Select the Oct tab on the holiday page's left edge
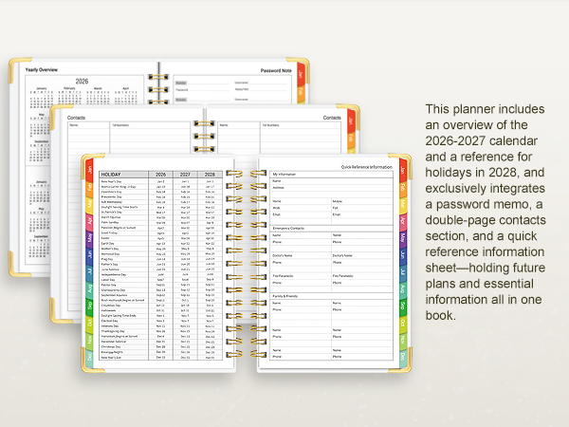Image resolution: width=569 pixels, height=427 pixels. (89, 323)
